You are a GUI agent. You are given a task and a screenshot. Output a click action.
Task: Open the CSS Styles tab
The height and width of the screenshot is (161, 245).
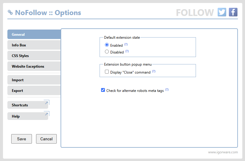(x=34, y=56)
